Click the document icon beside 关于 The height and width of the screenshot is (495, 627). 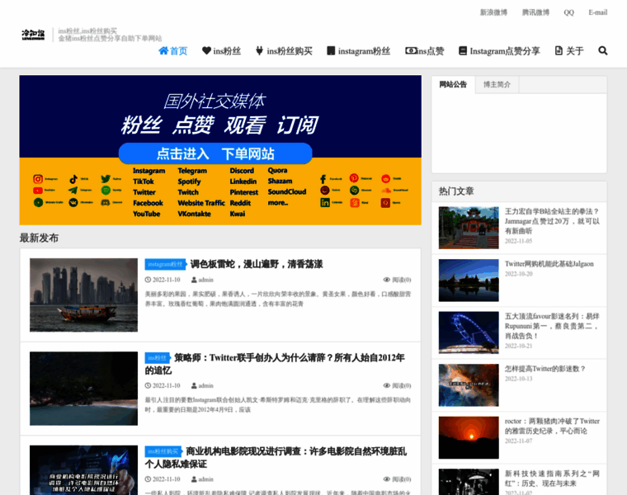[559, 51]
